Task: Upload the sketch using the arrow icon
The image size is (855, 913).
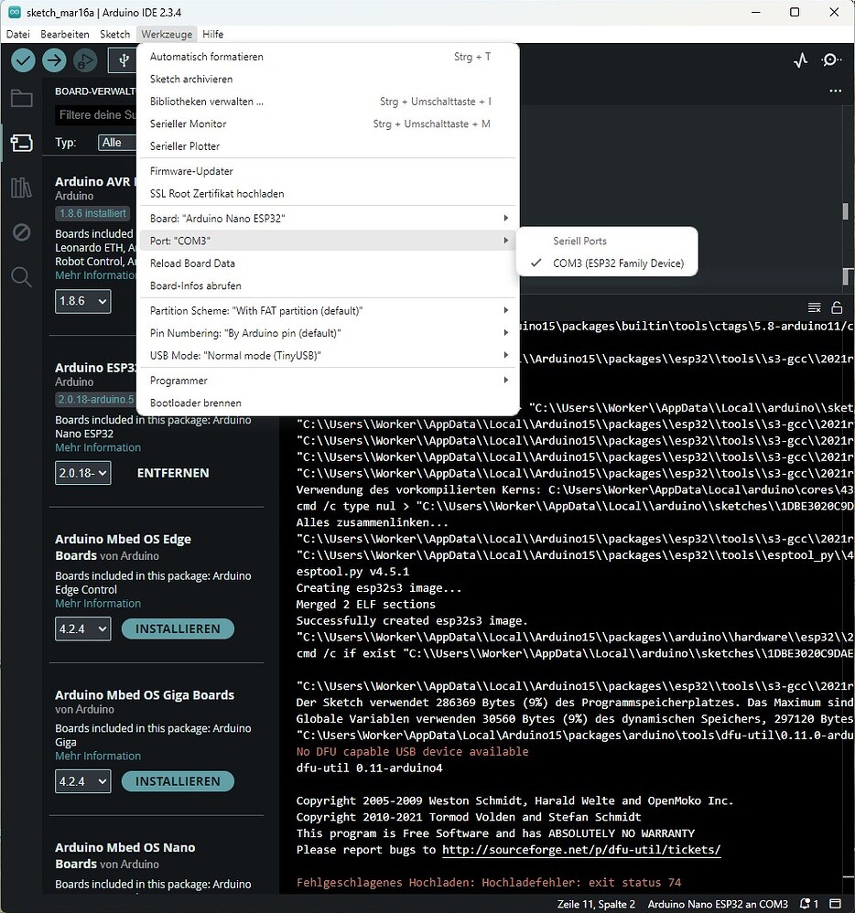Action: click(x=53, y=60)
